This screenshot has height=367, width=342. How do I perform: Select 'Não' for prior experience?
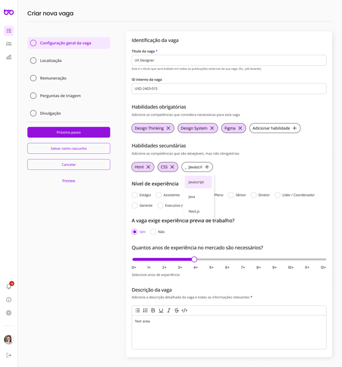coord(153,232)
